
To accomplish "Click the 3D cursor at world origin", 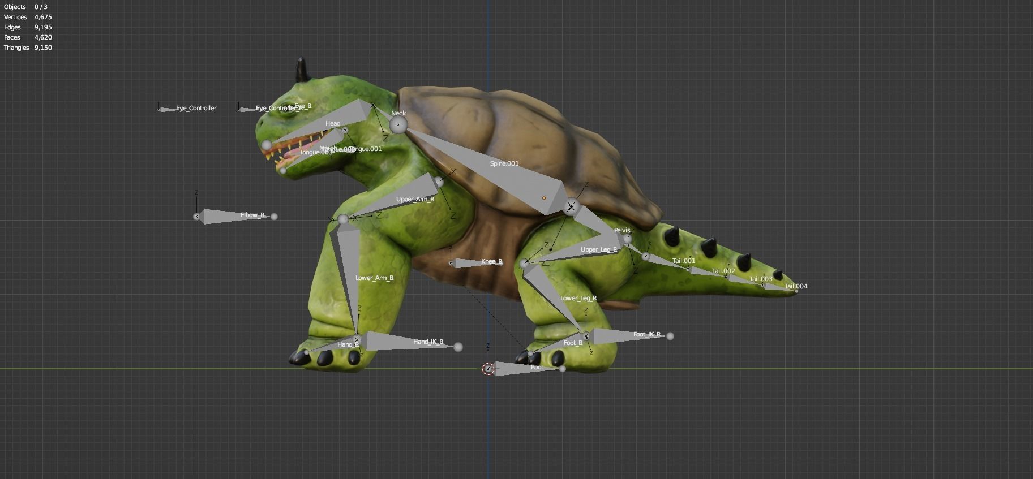I will click(x=488, y=369).
